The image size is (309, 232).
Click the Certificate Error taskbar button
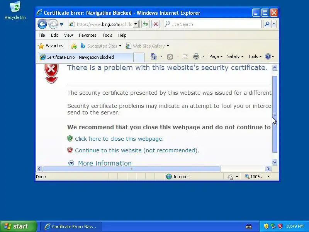71,227
